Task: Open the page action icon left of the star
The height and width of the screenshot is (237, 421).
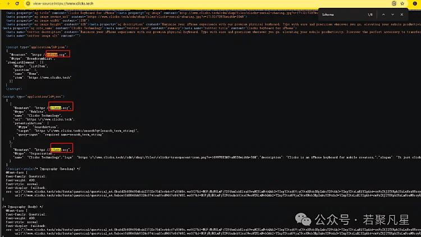Action: pos(394,3)
